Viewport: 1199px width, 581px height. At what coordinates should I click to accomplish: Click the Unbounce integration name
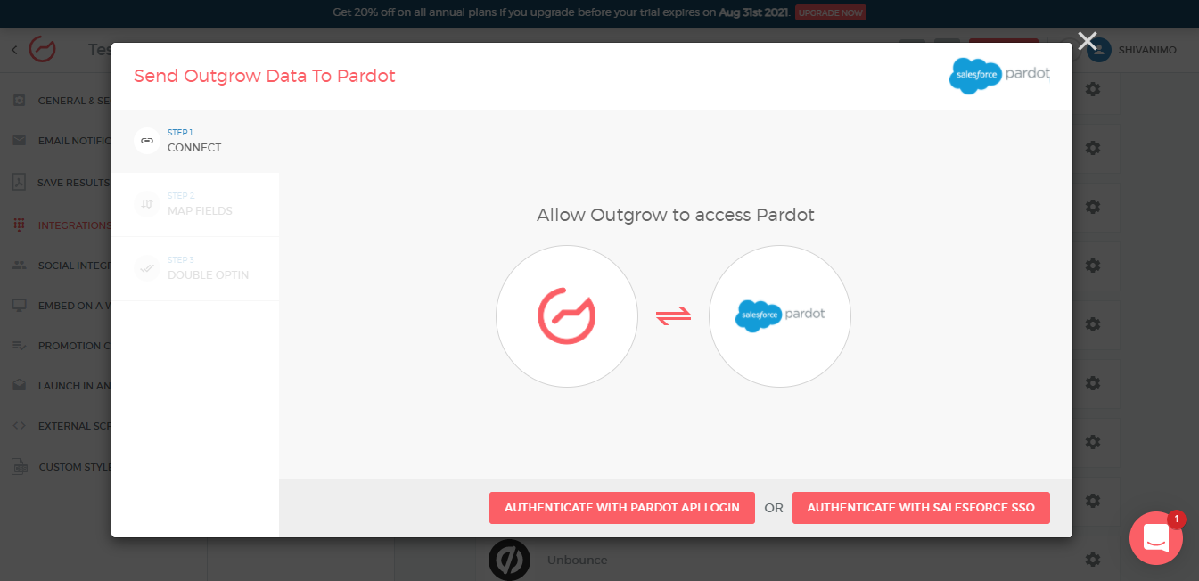point(578,560)
